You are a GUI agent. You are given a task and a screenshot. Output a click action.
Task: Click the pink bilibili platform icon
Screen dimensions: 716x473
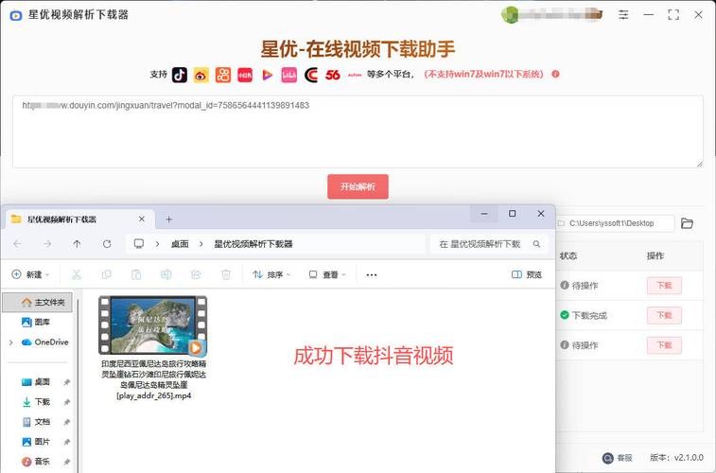click(289, 75)
